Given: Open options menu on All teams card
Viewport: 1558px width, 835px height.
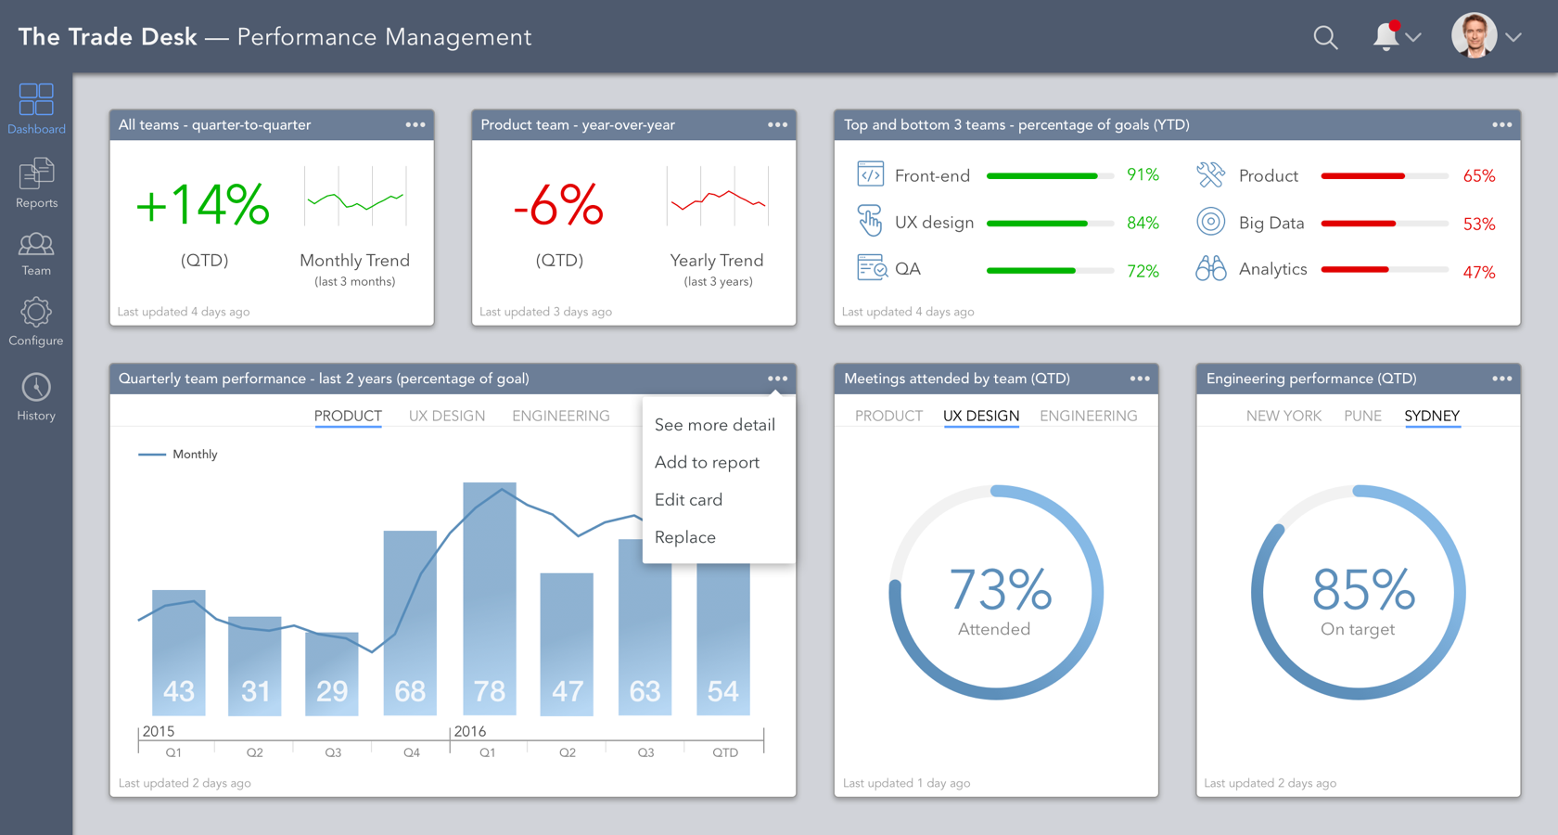Looking at the screenshot, I should coord(415,124).
